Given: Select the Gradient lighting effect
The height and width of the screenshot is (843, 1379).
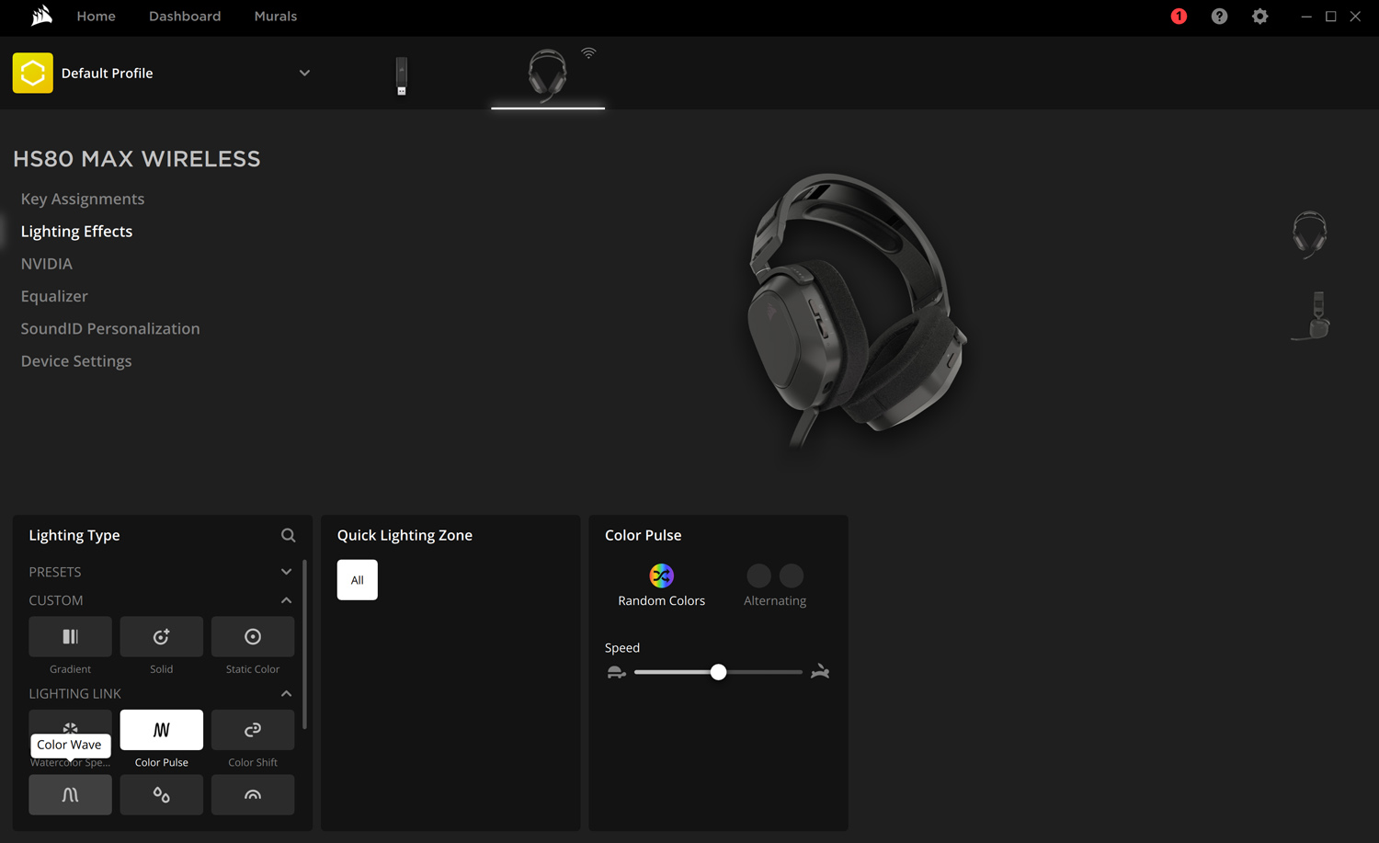Looking at the screenshot, I should pos(70,637).
